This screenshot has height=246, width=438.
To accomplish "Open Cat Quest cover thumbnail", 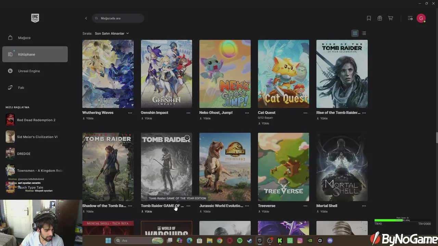I will (x=283, y=74).
